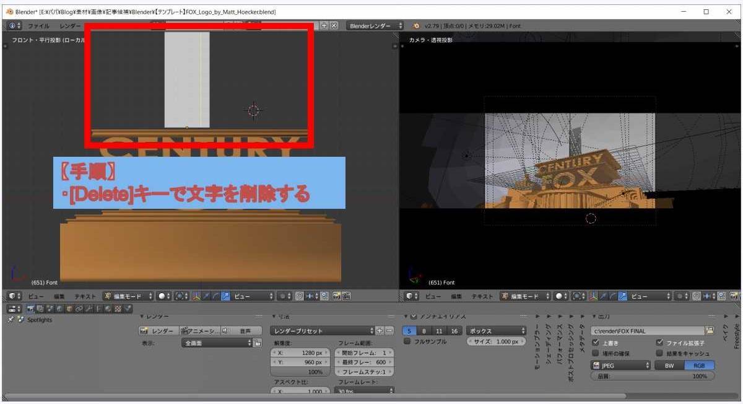
Task: Open the folder browser for output path
Action: [710, 331]
